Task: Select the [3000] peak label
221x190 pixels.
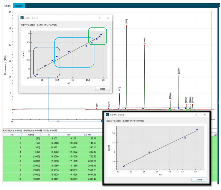Action: coord(179,71)
